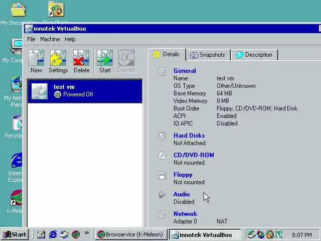Viewport: 321px width, 241px height.
Task: Open the Machine menu
Action: 50,39
